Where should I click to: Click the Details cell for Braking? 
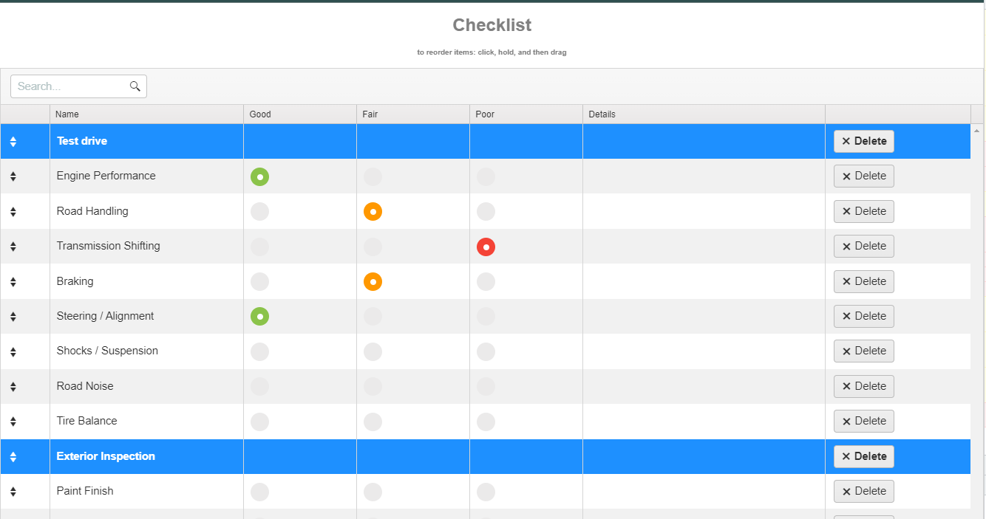(703, 281)
